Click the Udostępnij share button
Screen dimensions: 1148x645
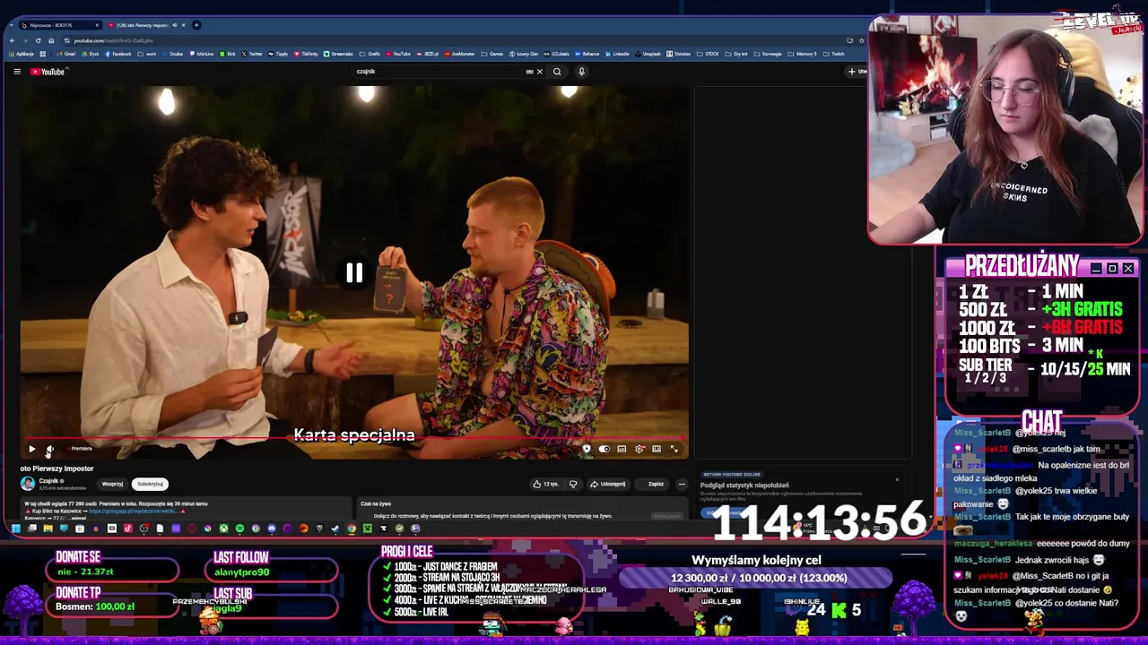(607, 484)
